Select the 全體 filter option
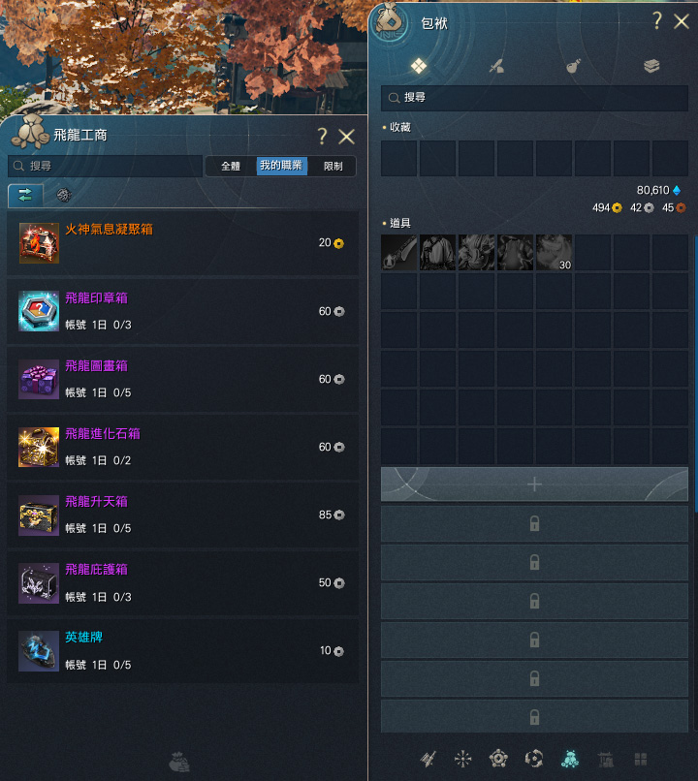 231,166
